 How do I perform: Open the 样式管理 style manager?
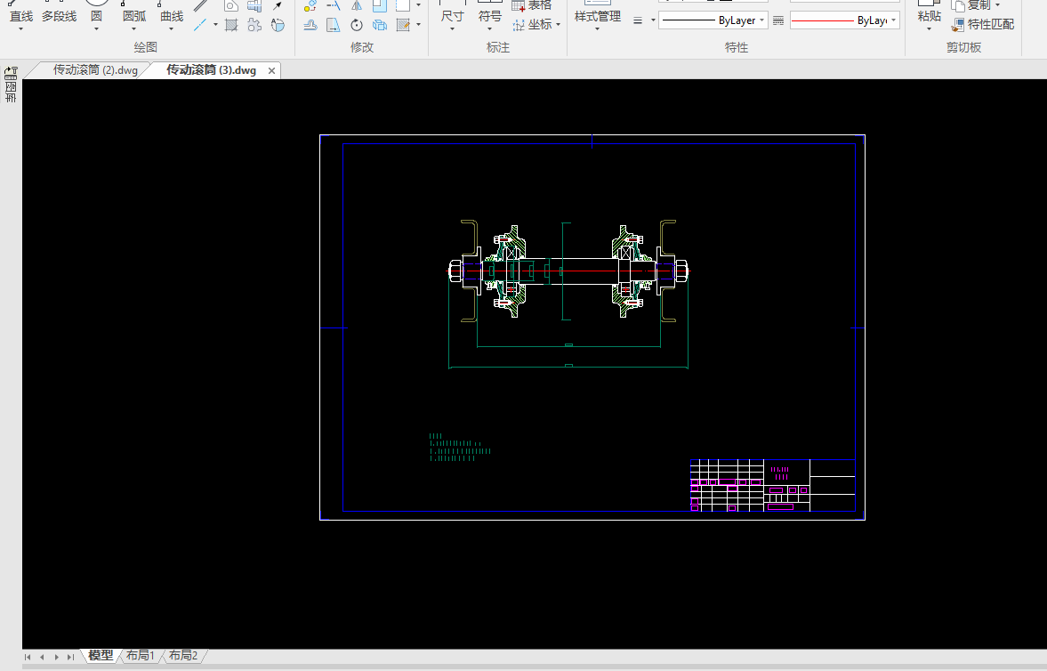pos(598,15)
